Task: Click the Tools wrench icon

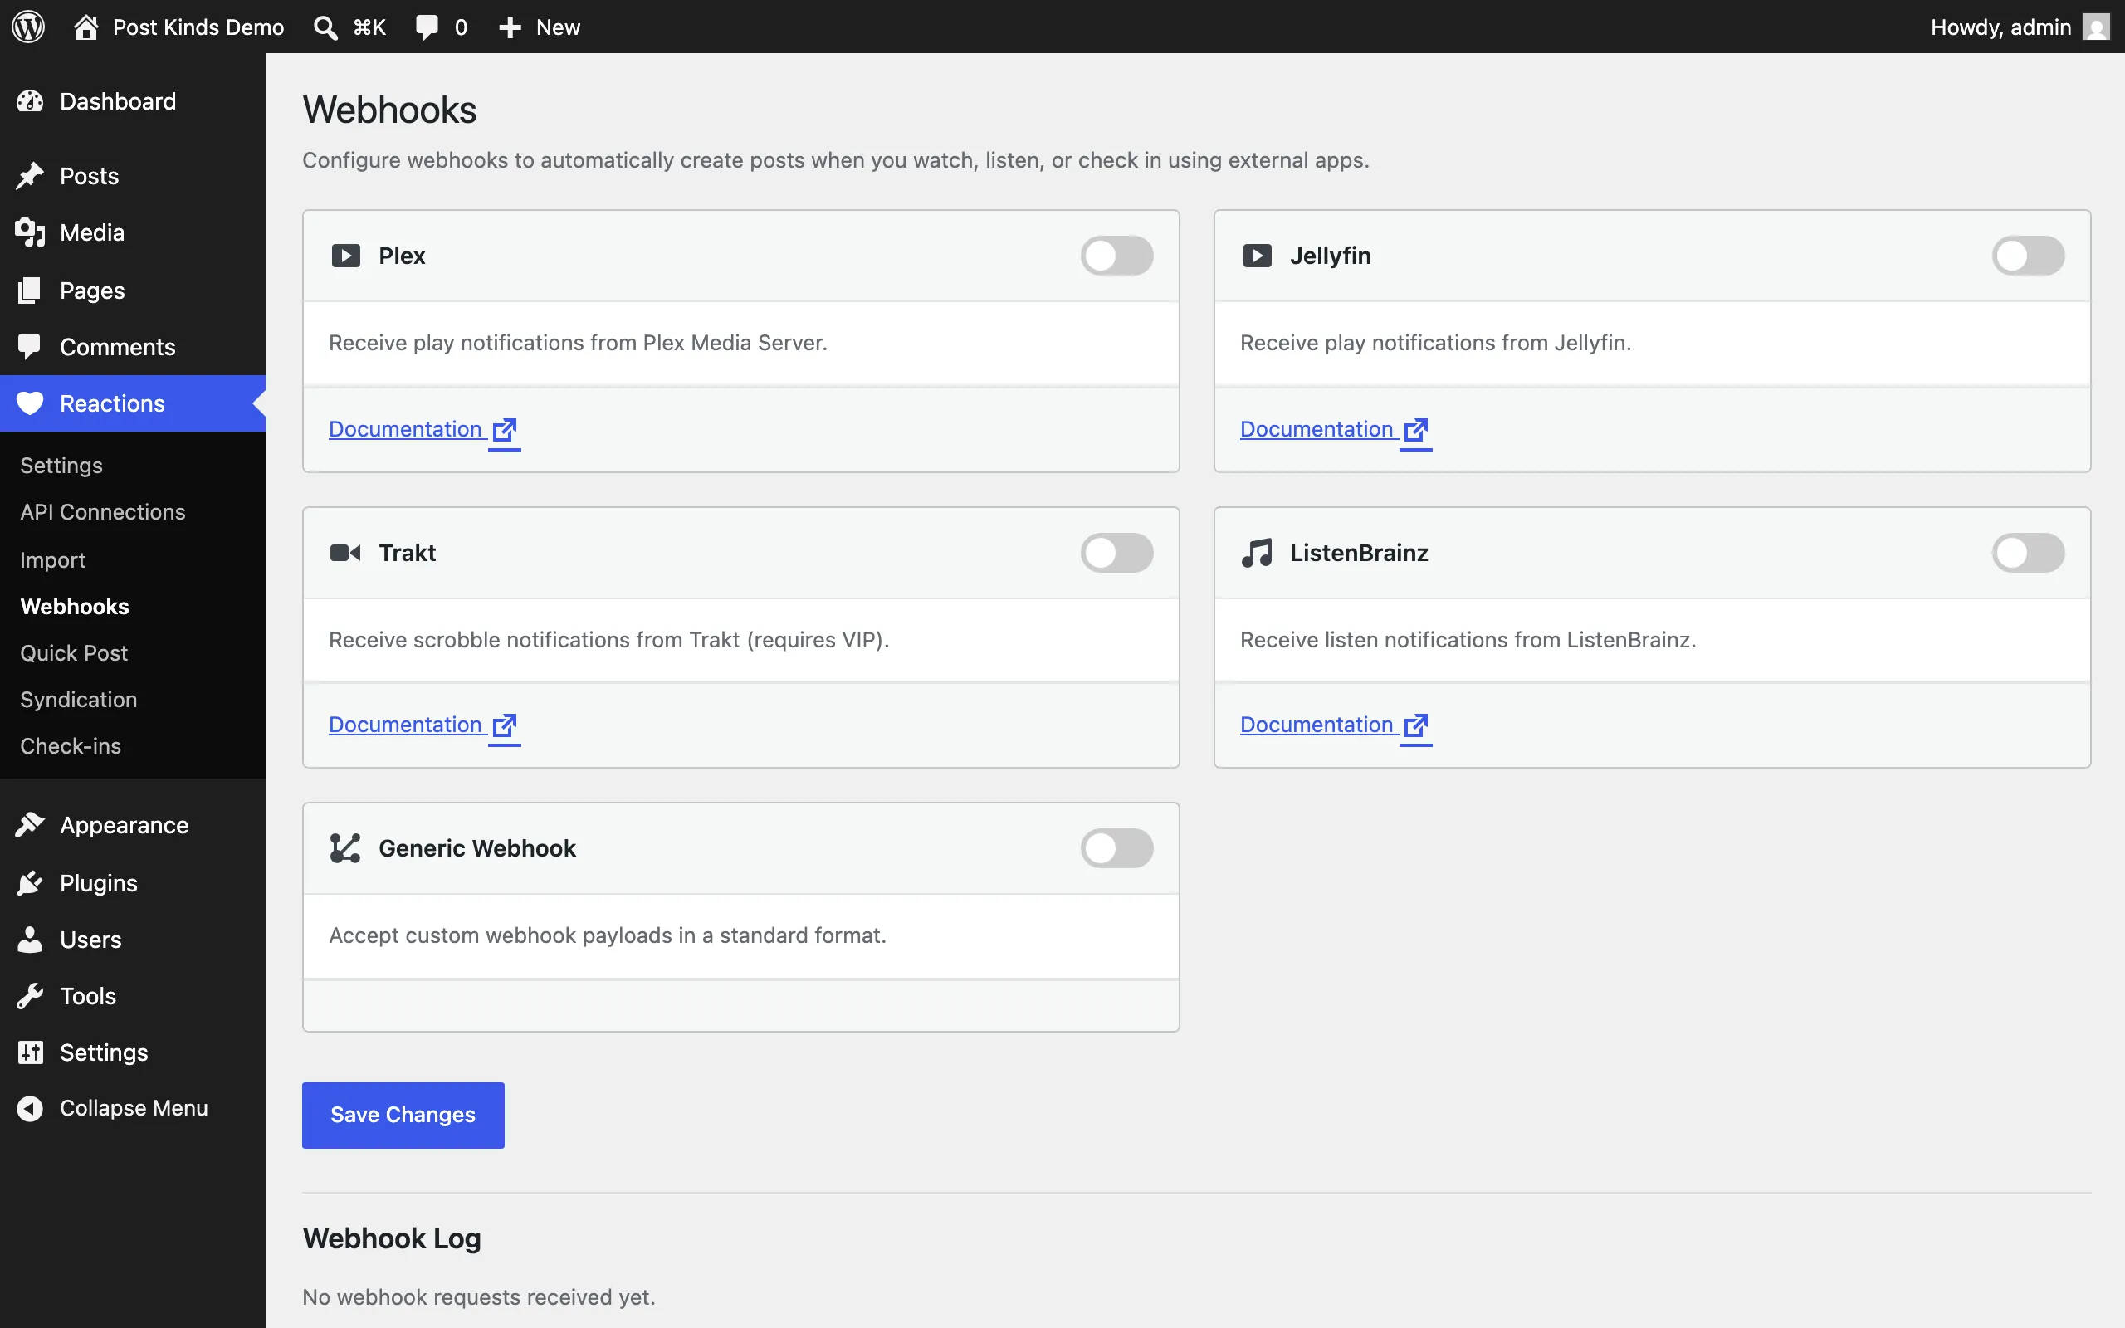Action: tap(30, 996)
